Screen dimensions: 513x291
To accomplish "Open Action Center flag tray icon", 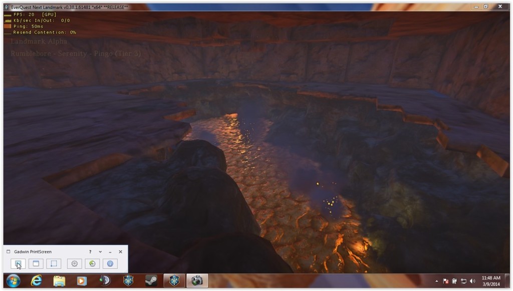I will click(445, 281).
